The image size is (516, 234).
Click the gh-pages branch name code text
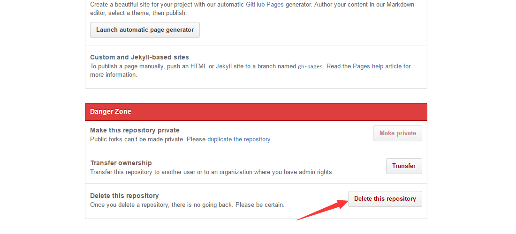click(310, 66)
